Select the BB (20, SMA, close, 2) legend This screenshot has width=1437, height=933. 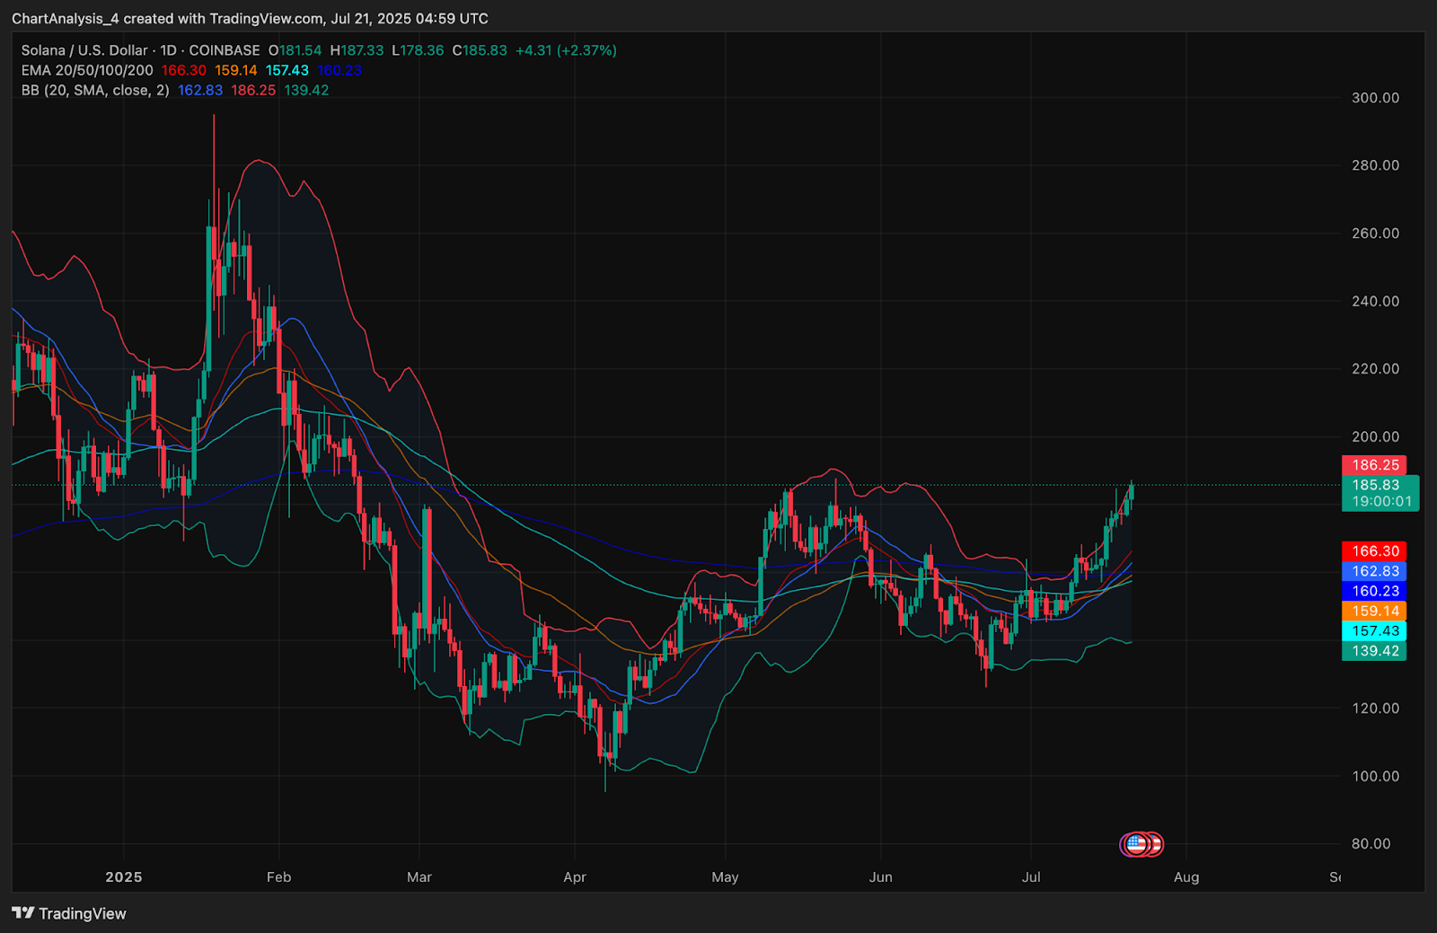(95, 90)
